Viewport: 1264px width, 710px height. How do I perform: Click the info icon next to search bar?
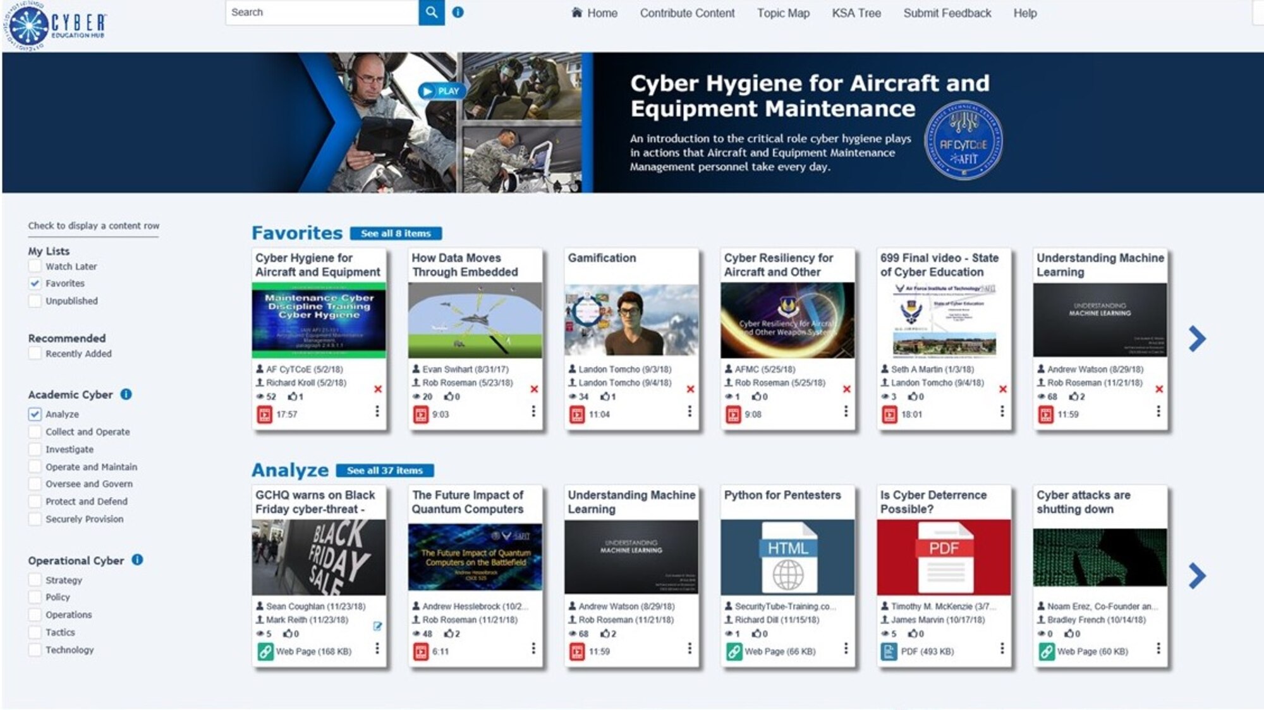[457, 12]
